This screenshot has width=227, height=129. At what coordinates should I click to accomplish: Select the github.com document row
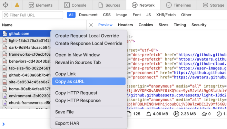tap(25, 34)
